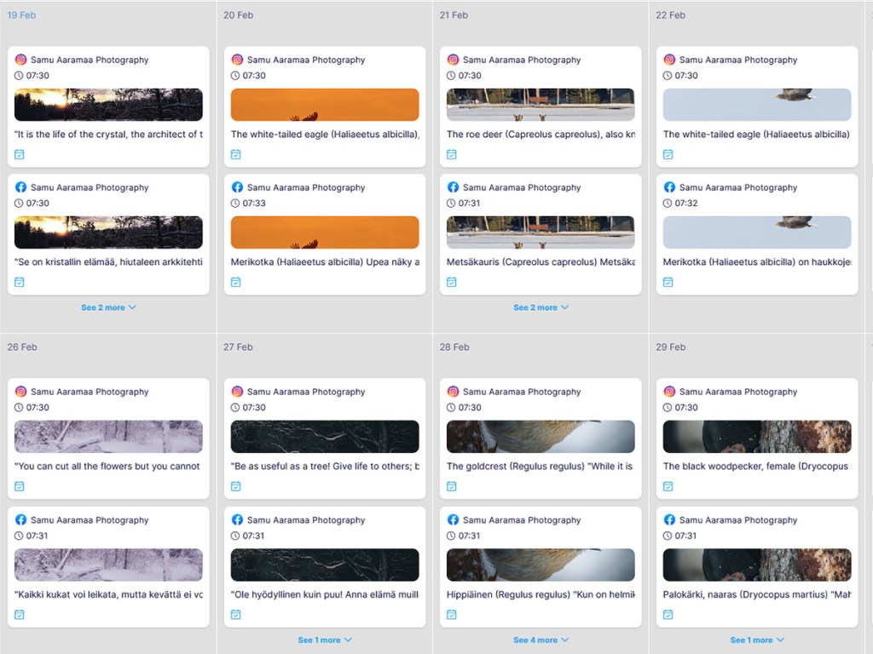Image resolution: width=873 pixels, height=654 pixels.
Task: Expand 'See 2 more' under 21 Feb
Action: [x=541, y=307]
